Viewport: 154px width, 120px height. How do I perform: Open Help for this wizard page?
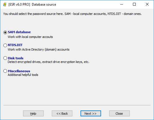pos(33,114)
